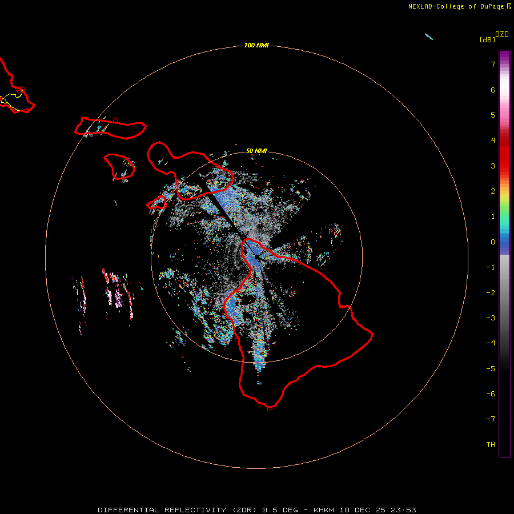
Task: Click the 0 value on color scale
Action: tap(493, 242)
